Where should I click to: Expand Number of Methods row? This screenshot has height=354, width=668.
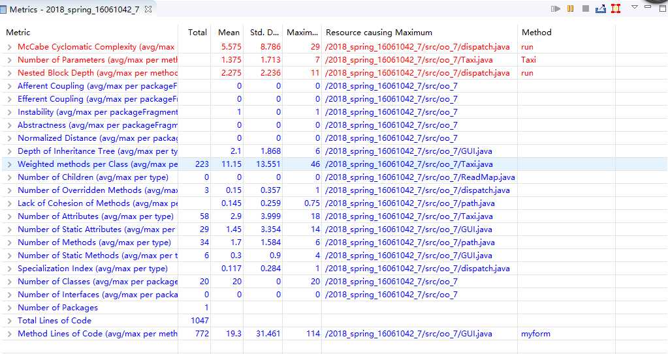click(x=9, y=243)
